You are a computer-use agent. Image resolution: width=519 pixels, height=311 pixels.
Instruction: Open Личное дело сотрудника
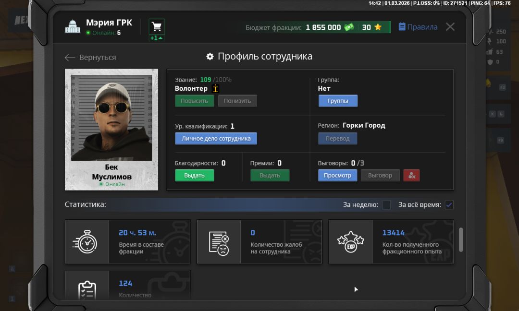216,139
